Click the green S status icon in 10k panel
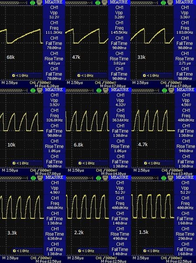Viewport: 196px width, 263px height. point(33,90)
